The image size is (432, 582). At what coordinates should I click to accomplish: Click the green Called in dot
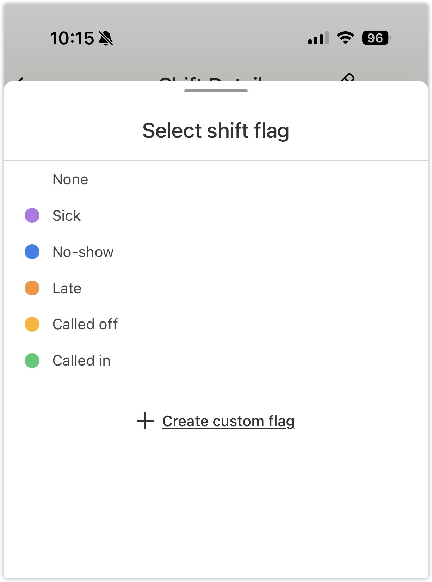[x=32, y=361]
